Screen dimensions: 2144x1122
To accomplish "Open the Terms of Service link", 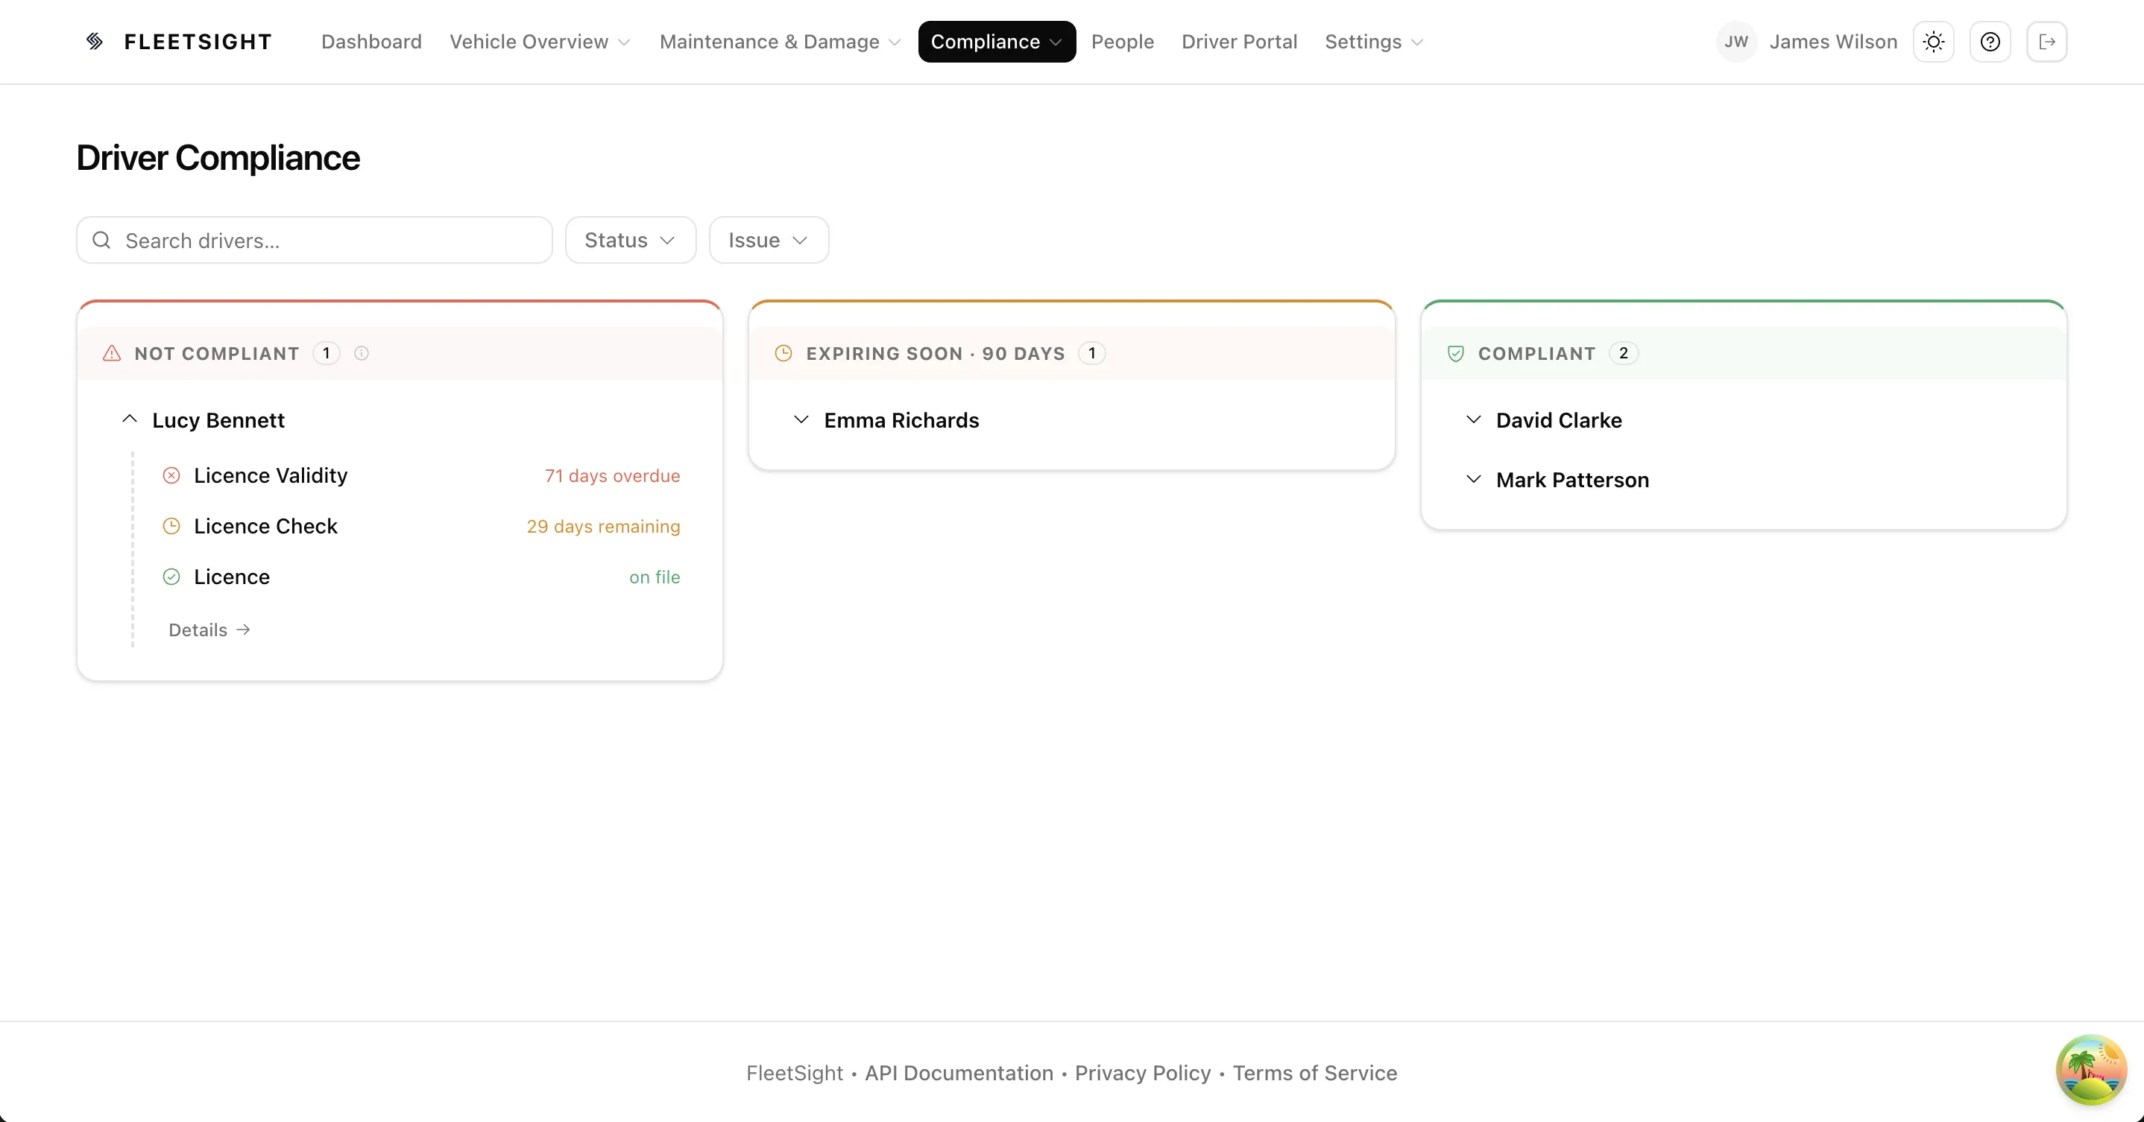I will tap(1314, 1073).
